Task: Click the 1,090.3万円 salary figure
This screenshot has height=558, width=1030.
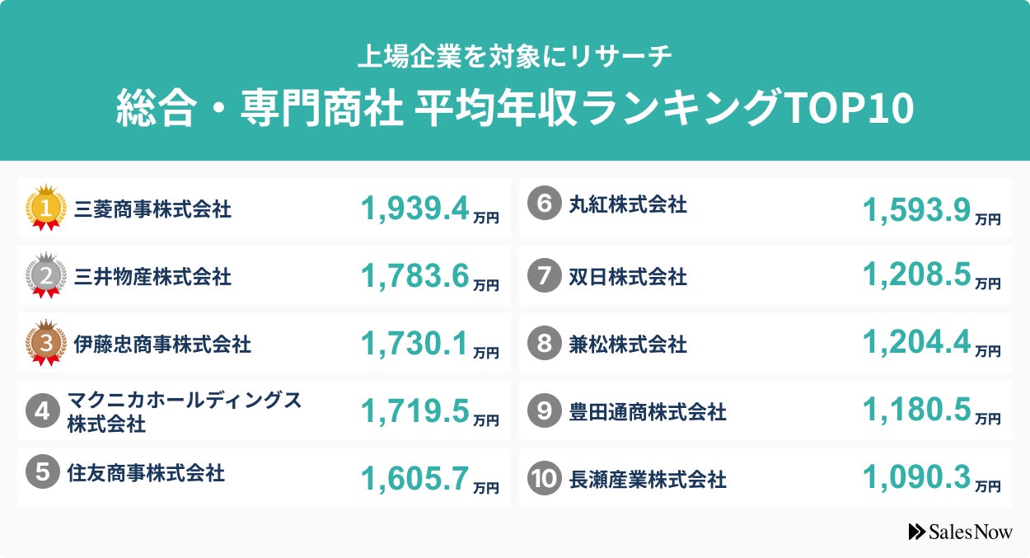Action: point(931,478)
